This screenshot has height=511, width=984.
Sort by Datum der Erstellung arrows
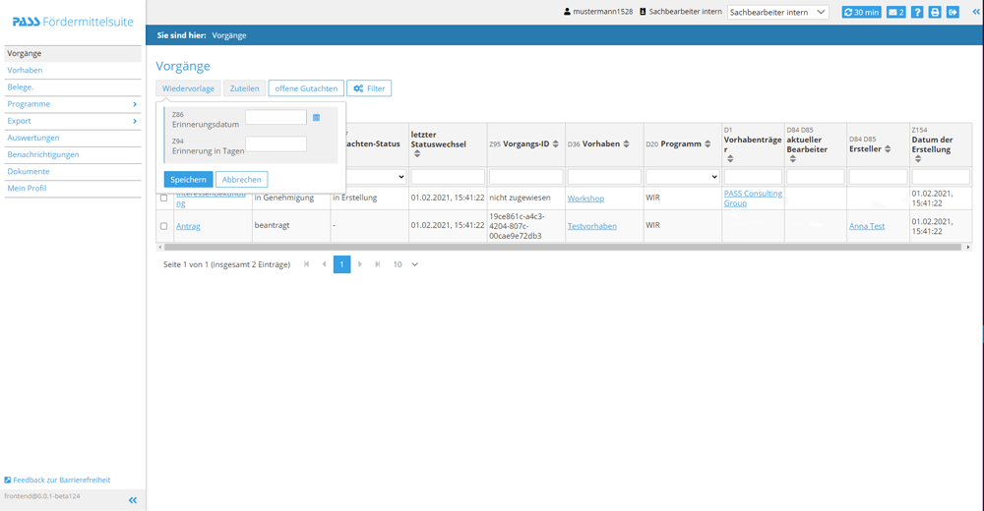[918, 159]
